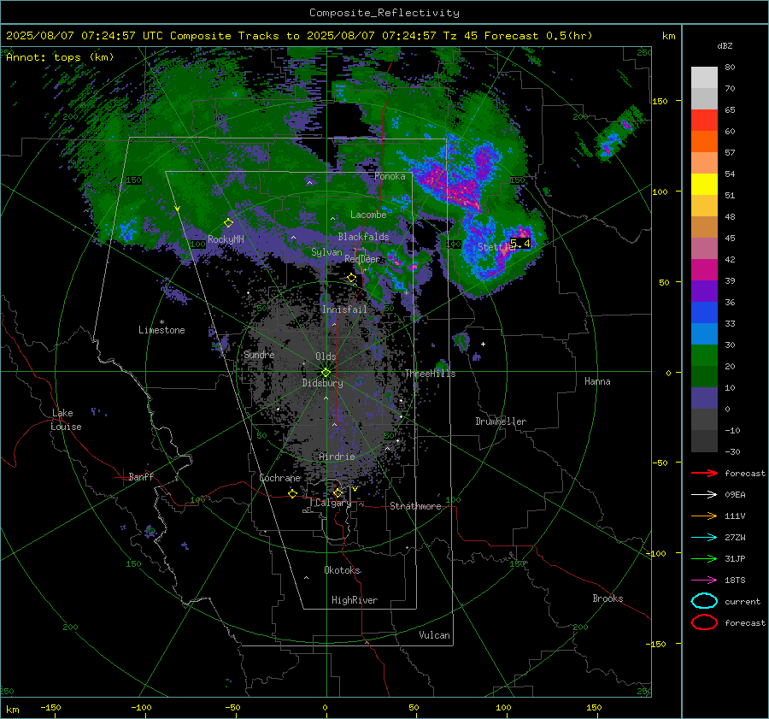769x719 pixels.
Task: Click the Vulcan town label
Action: pyautogui.click(x=435, y=635)
